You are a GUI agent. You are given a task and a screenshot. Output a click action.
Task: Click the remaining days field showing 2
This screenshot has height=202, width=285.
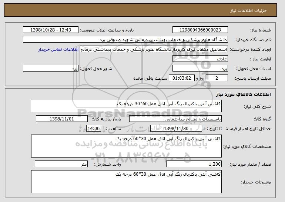coord(217,78)
